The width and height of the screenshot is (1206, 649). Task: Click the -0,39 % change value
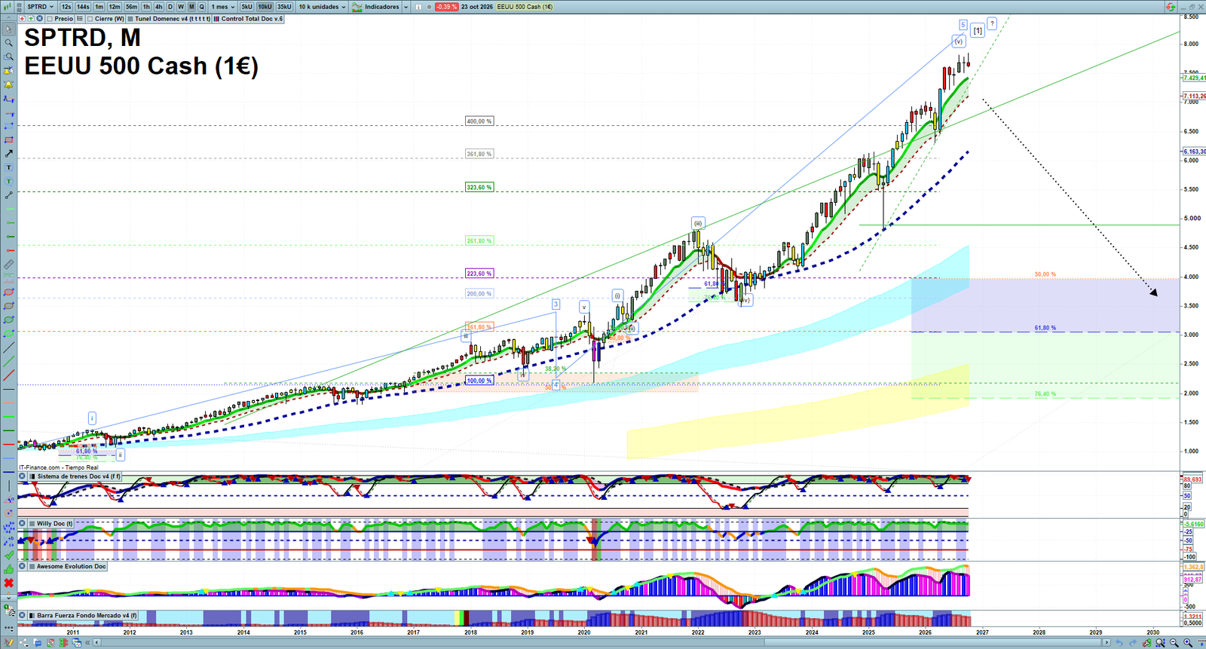pos(446,7)
